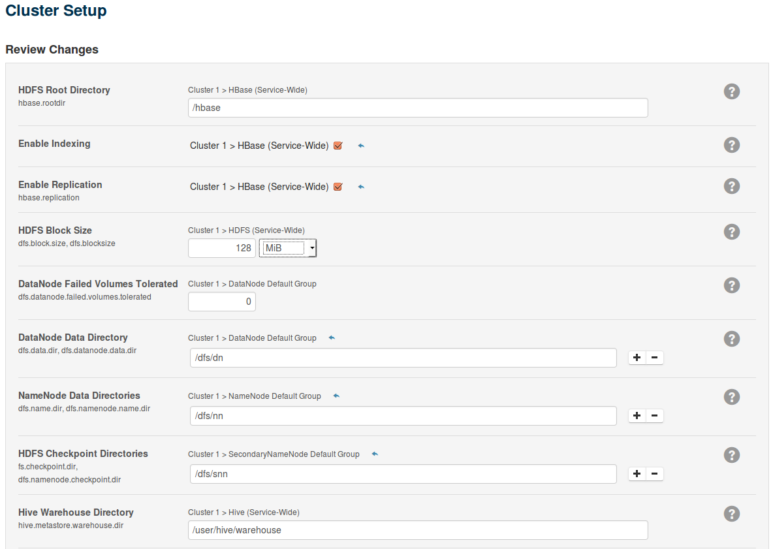This screenshot has width=773, height=549.
Task: Click the Review Changes heading
Action: [x=52, y=50]
